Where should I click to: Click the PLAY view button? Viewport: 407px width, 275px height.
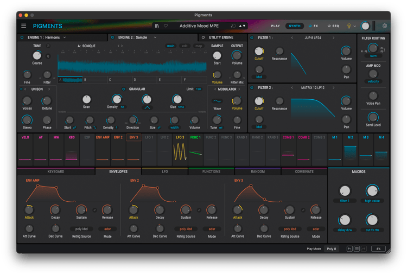click(275, 25)
